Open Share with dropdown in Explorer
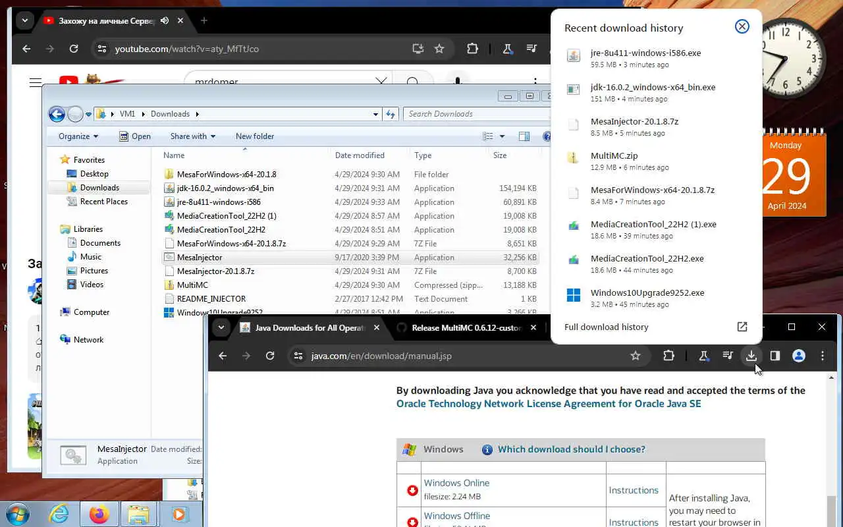This screenshot has width=843, height=527. tap(193, 136)
